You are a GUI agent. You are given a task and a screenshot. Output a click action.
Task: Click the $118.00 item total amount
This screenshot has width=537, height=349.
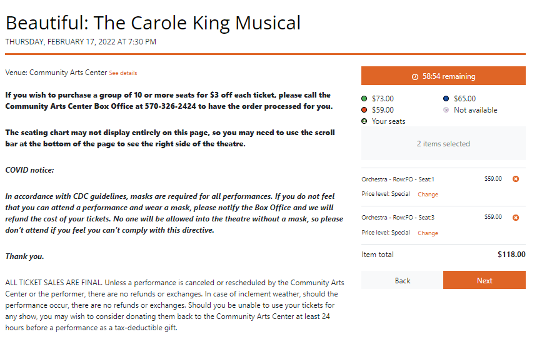(x=511, y=255)
